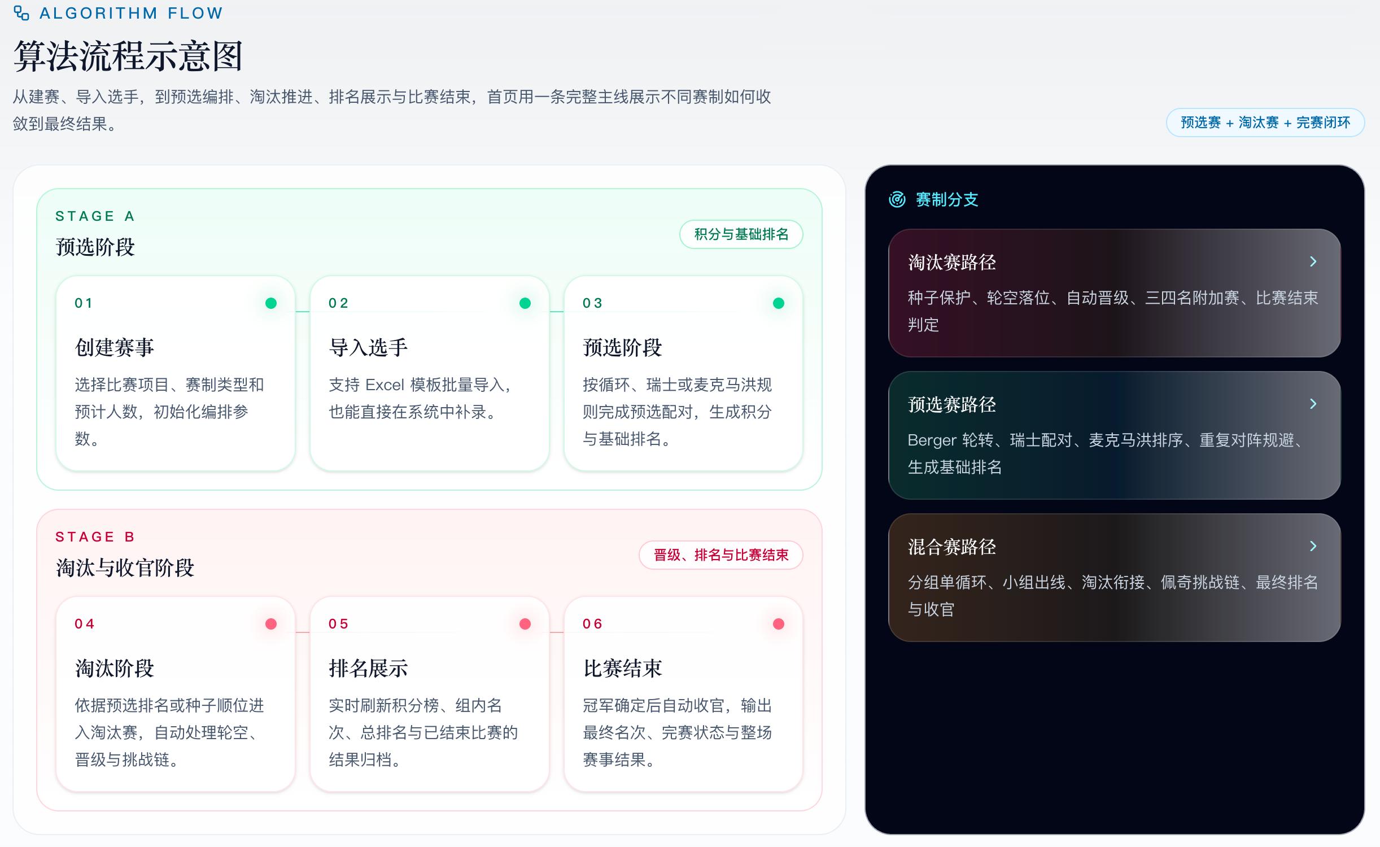The height and width of the screenshot is (847, 1380).
Task: Click the Algorithm Flow workflow icon
Action: [21, 13]
